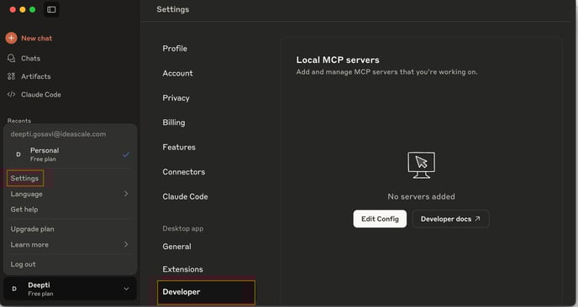Open the Features settings tab
The width and height of the screenshot is (578, 307).
click(x=179, y=148)
